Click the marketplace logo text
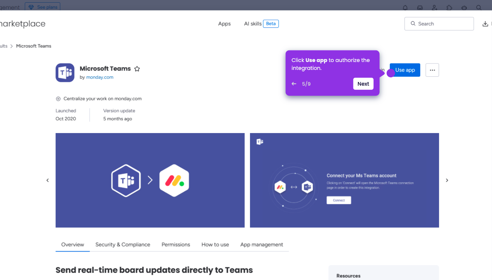The height and width of the screenshot is (280, 492). coord(22,24)
